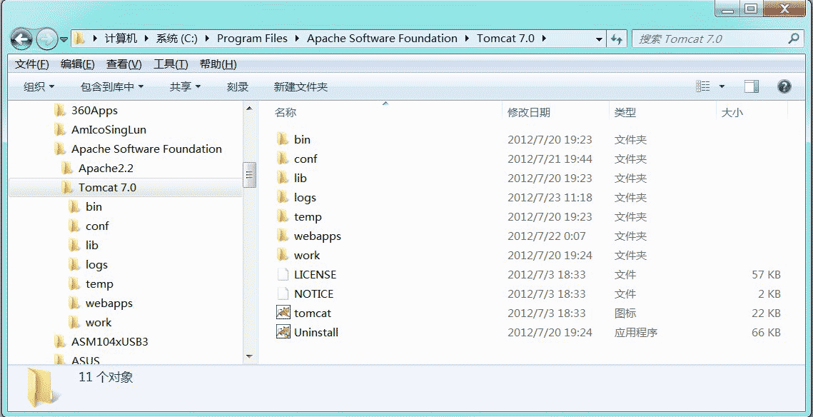This screenshot has width=813, height=417.
Task: Click the refresh button beside address bar
Action: tap(617, 39)
